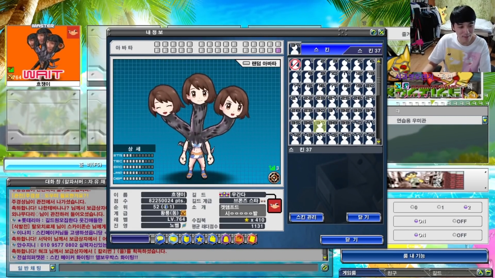Open the shopping bag hexagon icon

click(x=213, y=239)
